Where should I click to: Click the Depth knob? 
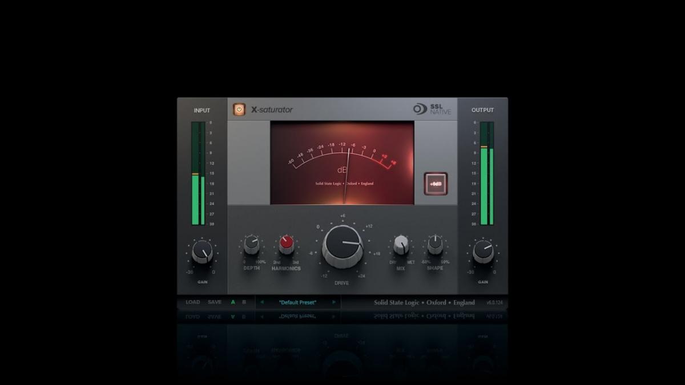point(252,245)
